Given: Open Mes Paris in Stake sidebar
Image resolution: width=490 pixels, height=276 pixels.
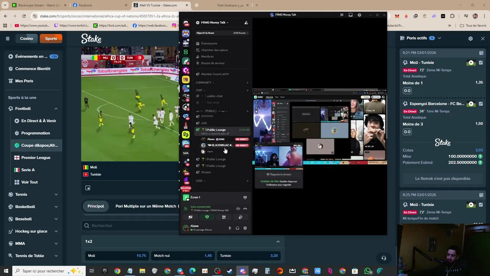Looking at the screenshot, I should pyautogui.click(x=33, y=81).
